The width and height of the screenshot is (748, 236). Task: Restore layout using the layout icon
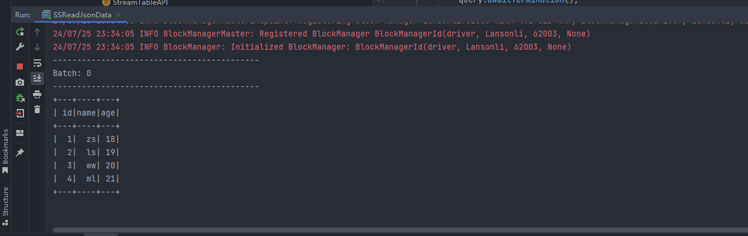tap(20, 133)
